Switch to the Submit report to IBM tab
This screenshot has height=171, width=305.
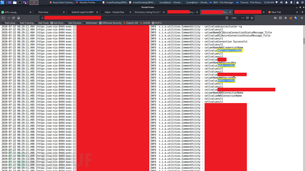pyautogui.click(x=83, y=12)
